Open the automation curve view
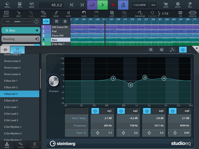Viewport: 199px width, 149px height. pos(172,50)
